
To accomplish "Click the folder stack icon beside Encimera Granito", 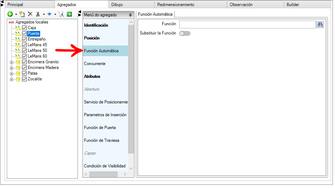I will tap(18, 62).
